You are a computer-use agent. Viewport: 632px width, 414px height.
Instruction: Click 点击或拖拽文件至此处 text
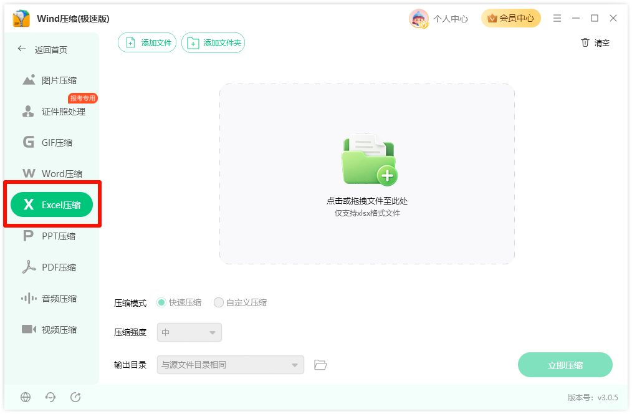(366, 201)
